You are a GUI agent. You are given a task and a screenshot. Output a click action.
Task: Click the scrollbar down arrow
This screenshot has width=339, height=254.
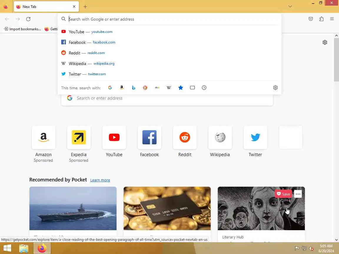pyautogui.click(x=336, y=240)
